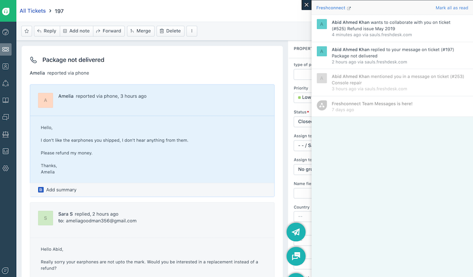
Task: Open the Contacts icon in sidebar
Action: point(6,66)
